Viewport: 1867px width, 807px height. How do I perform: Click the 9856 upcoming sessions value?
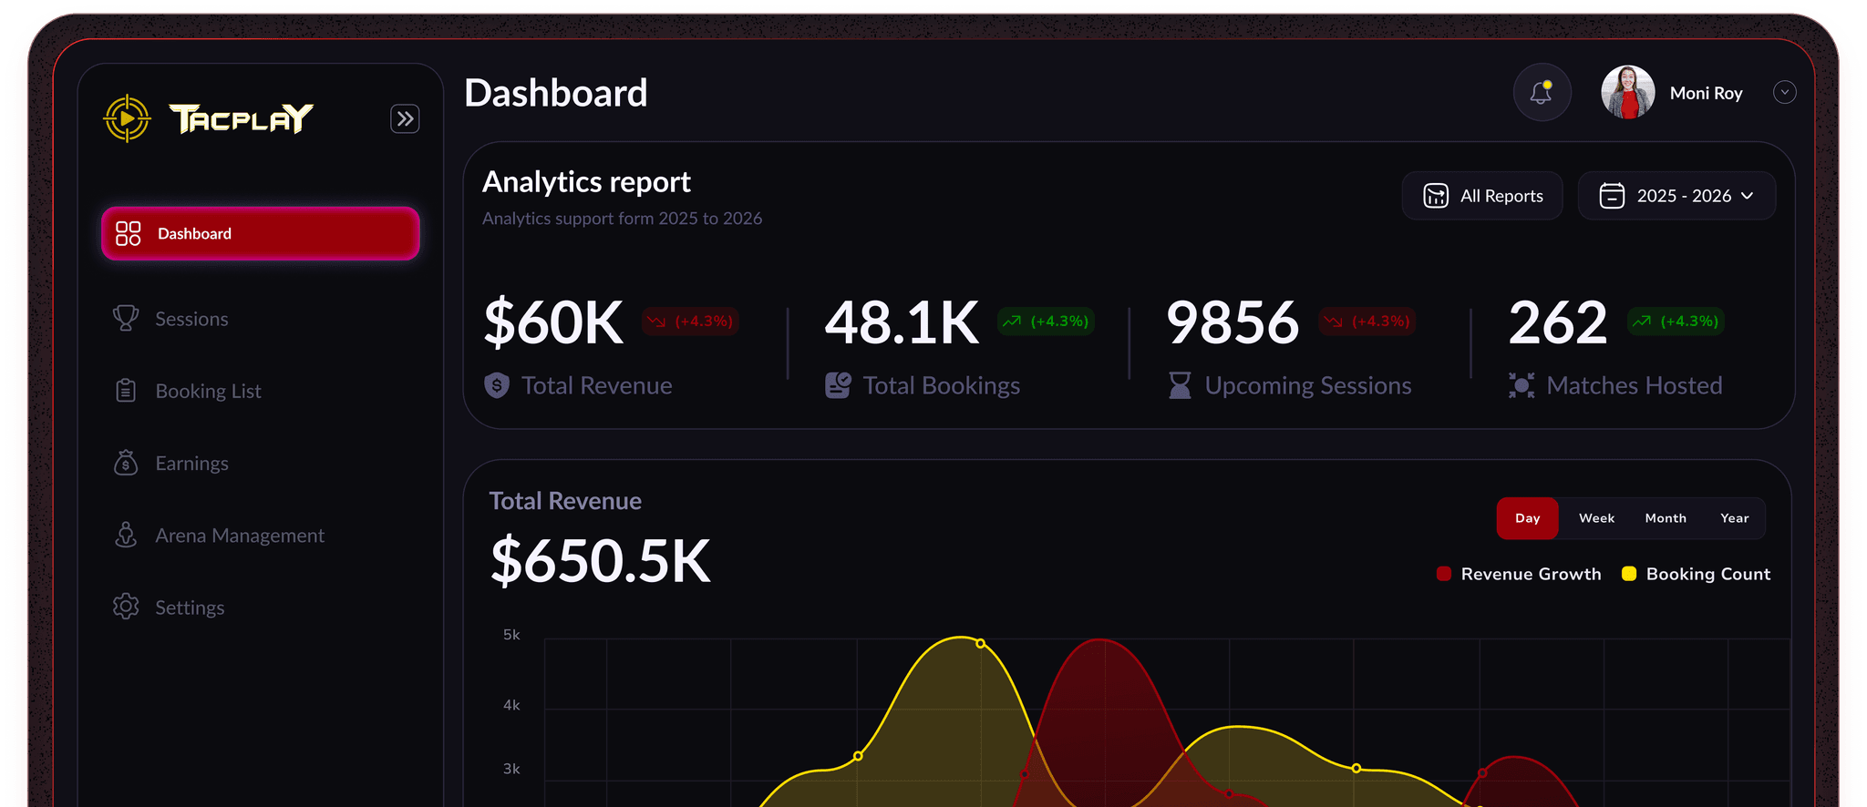click(x=1233, y=322)
